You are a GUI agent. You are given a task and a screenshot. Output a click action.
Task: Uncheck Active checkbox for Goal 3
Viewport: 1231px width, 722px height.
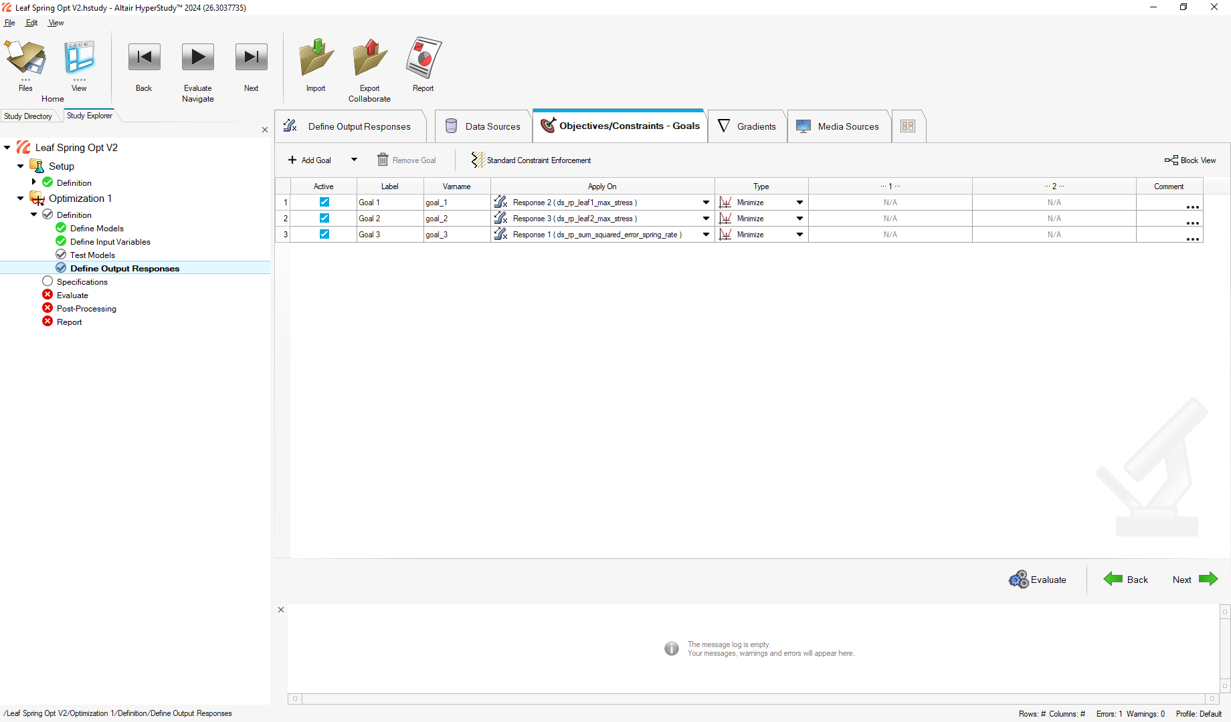coord(324,234)
